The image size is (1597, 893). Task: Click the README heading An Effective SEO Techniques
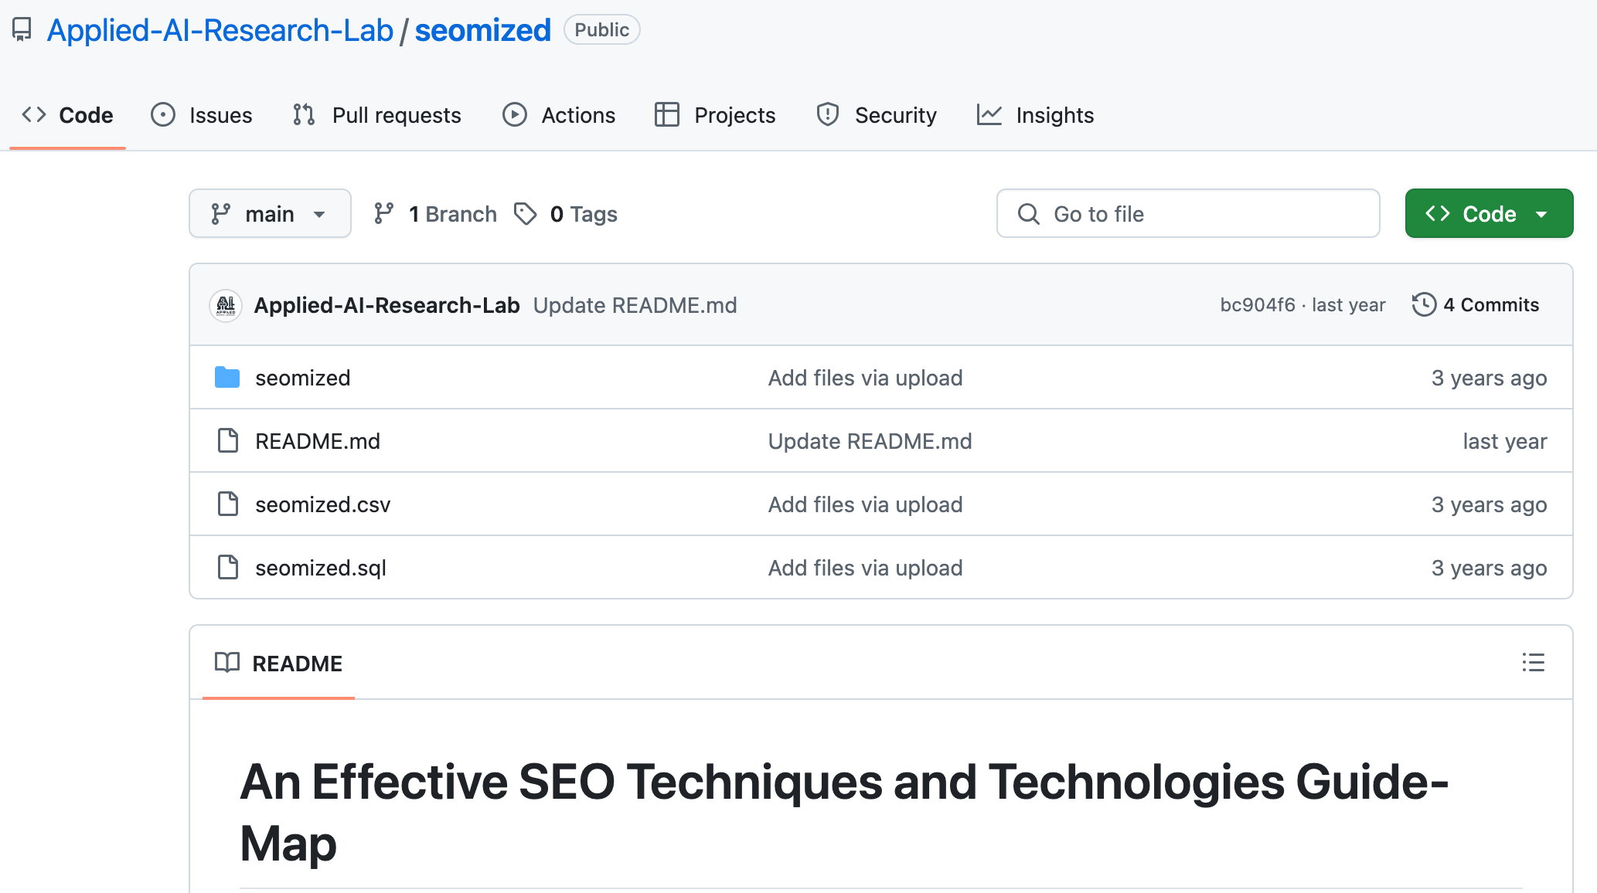point(844,812)
